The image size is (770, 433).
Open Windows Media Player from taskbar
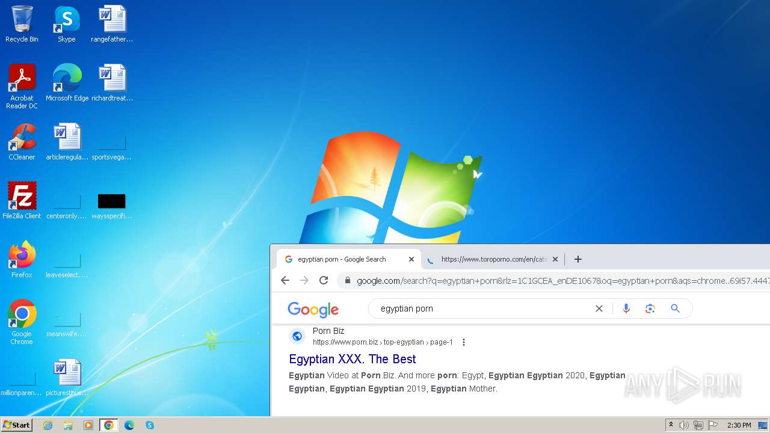click(88, 425)
